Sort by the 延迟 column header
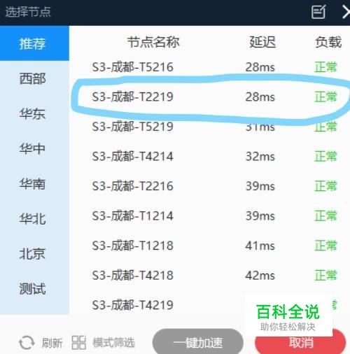Screen dimensions: 350x354 (x=262, y=42)
